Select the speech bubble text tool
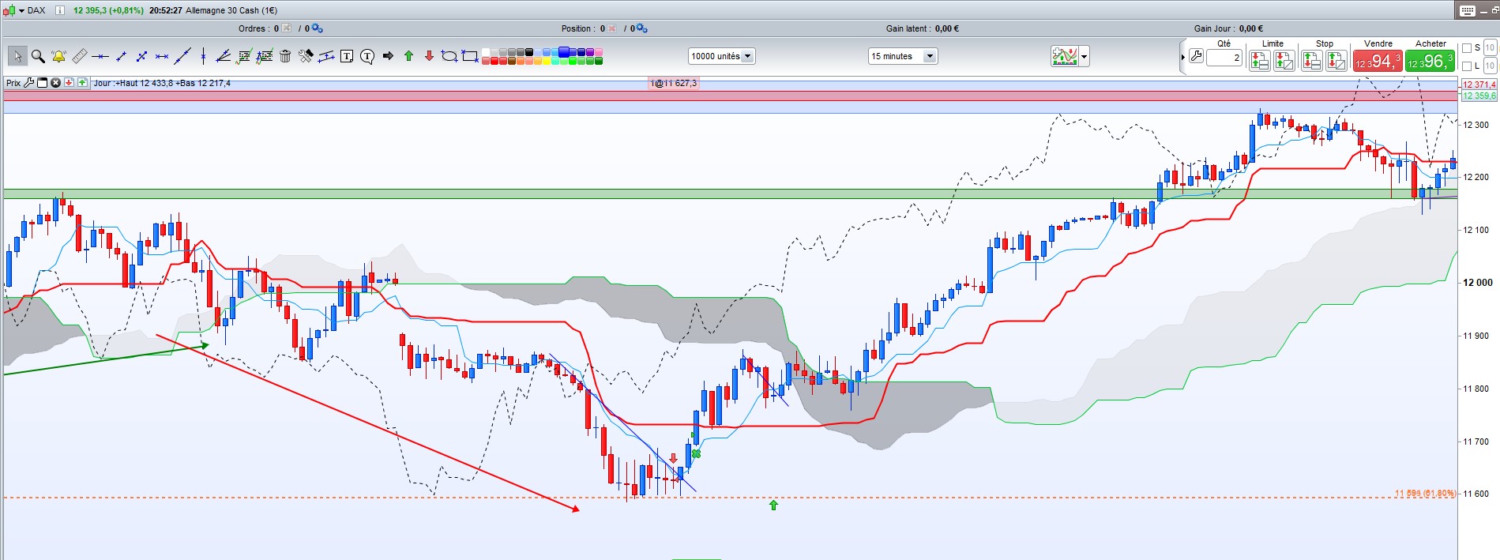 (x=367, y=56)
